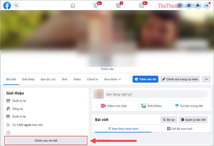The height and width of the screenshot is (146, 214).
Task: Open the account dropdown arrow
Action: [207, 6]
